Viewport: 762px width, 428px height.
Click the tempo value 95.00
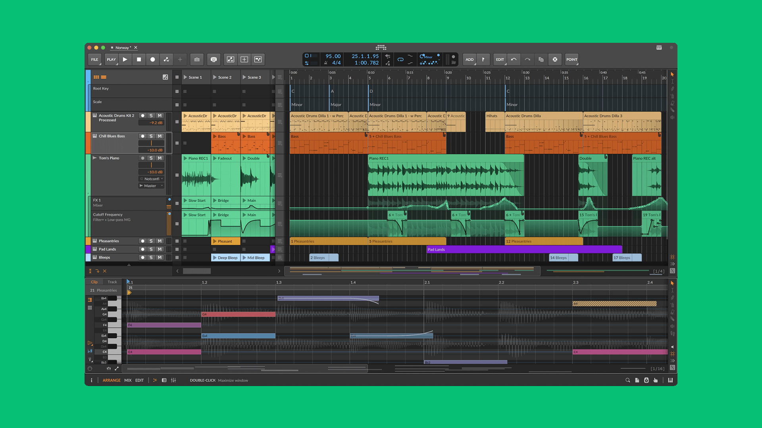tap(333, 56)
